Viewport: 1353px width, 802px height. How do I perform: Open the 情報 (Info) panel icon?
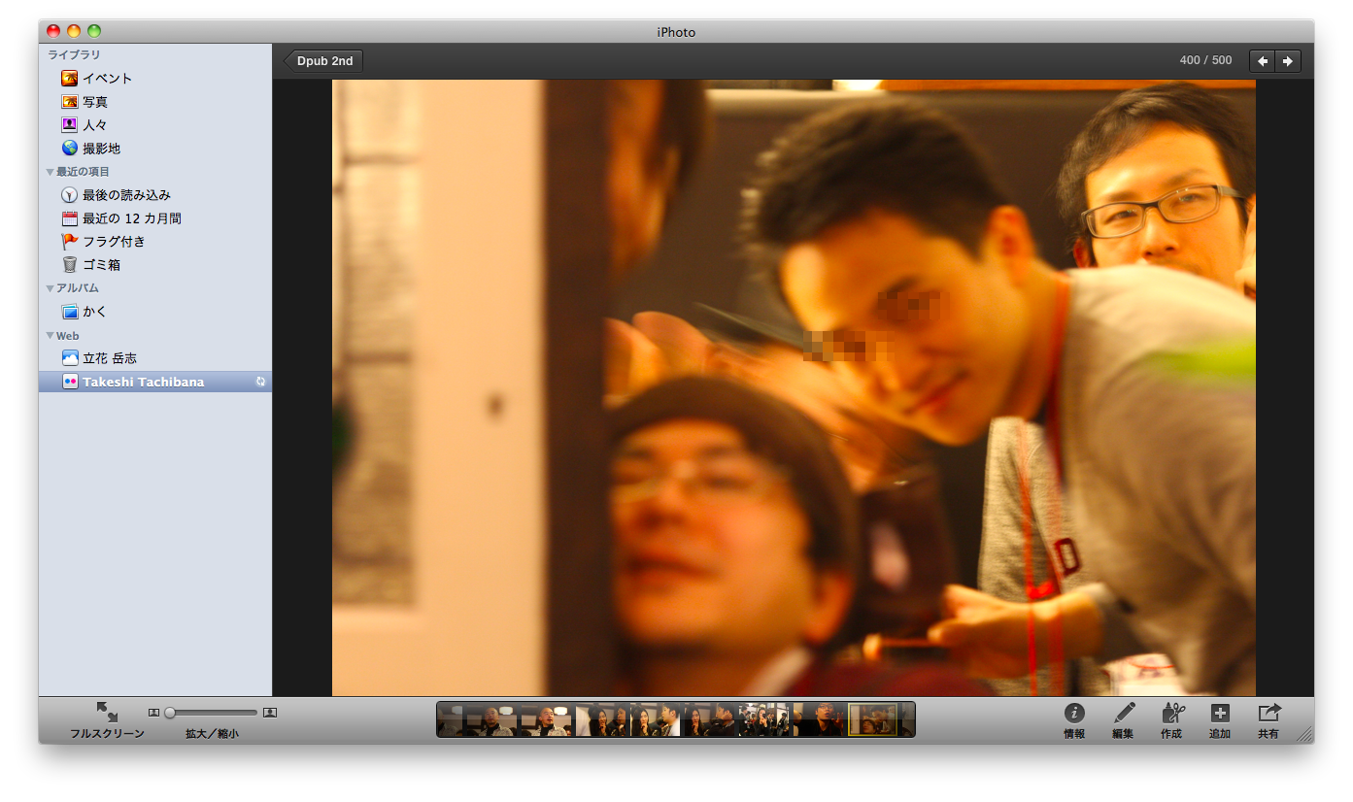[x=1073, y=714]
